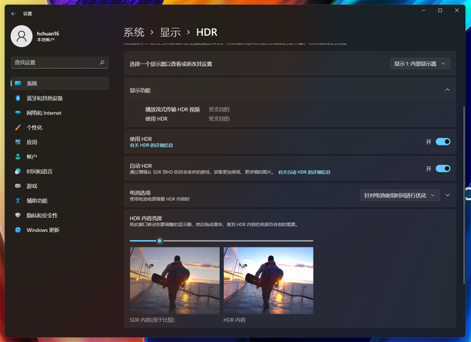Disable the 自动 HDR toggle
This screenshot has width=471, height=342.
click(442, 169)
